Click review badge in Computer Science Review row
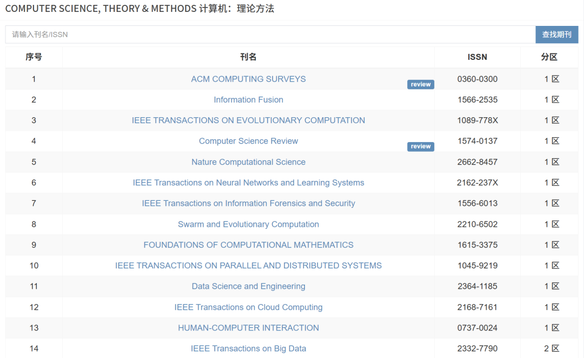Image resolution: width=584 pixels, height=358 pixels. click(421, 146)
